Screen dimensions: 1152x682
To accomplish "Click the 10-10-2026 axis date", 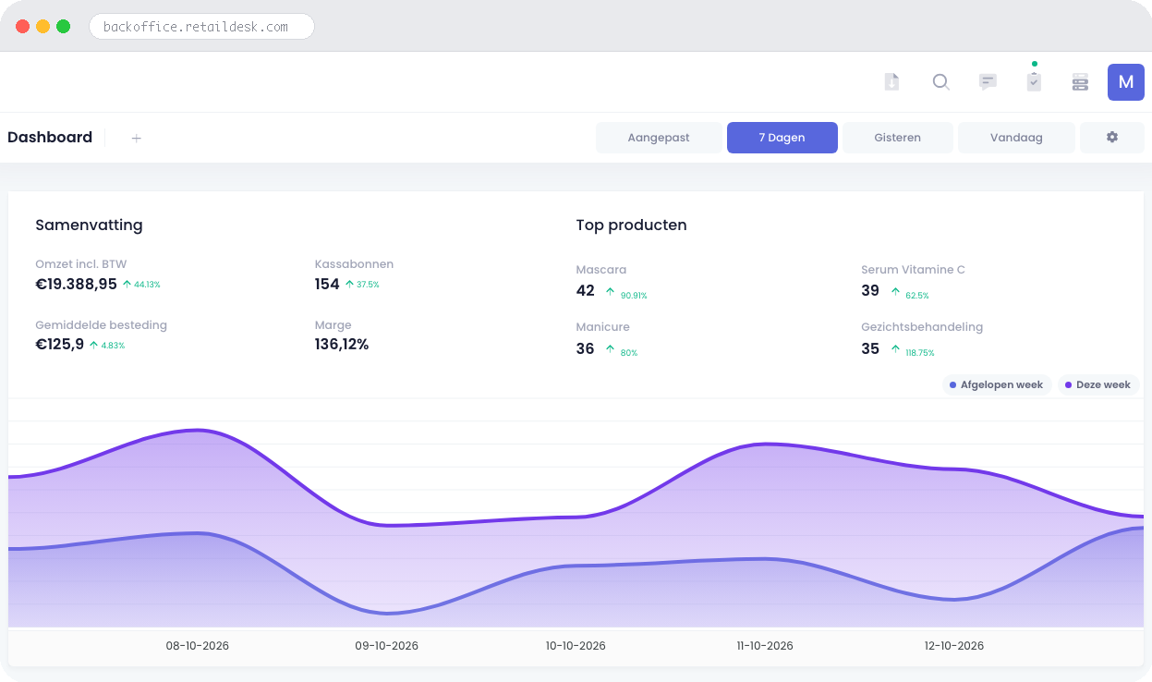I will click(576, 646).
